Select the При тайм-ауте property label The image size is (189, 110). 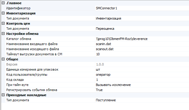[17, 85]
